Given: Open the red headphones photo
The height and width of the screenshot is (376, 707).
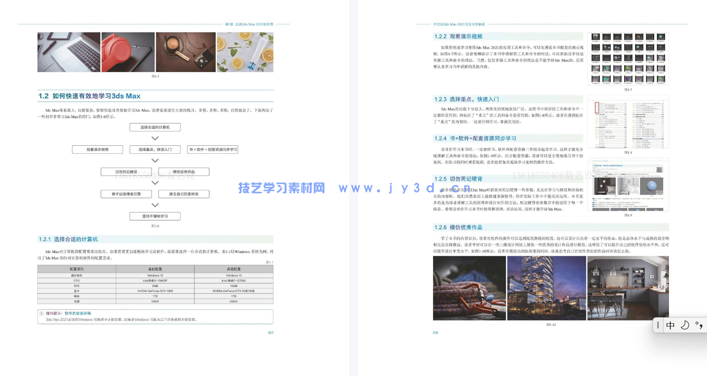Looking at the screenshot, I should [128, 52].
